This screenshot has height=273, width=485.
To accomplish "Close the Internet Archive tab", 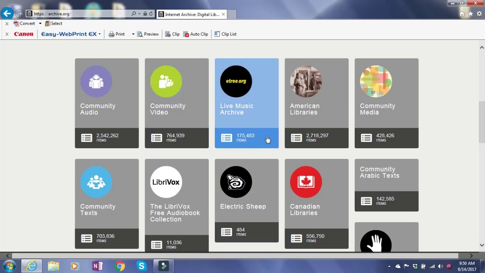I will tap(223, 14).
